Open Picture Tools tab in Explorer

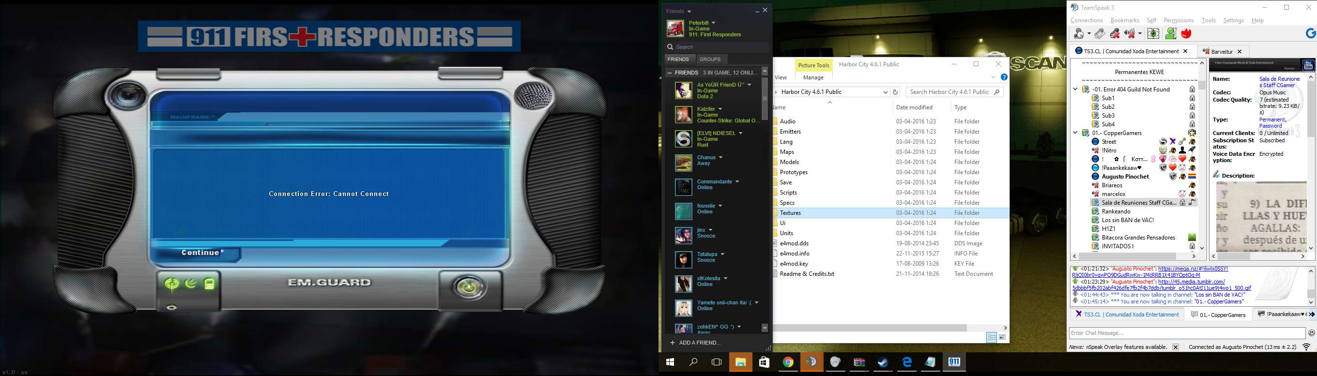813,65
